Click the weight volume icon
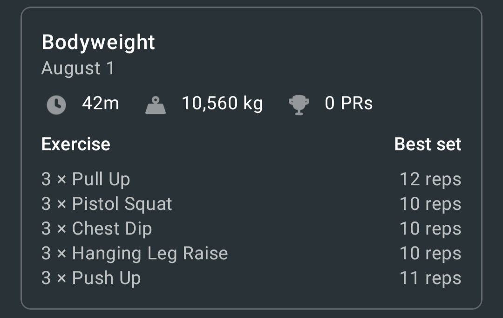The image size is (503, 318). tap(156, 105)
